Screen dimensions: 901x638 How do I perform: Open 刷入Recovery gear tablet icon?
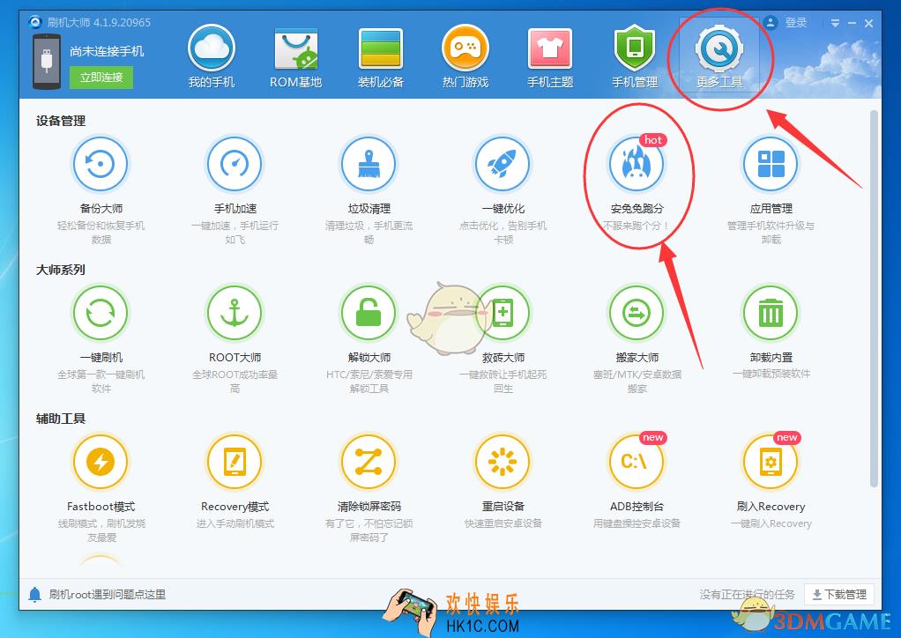pyautogui.click(x=771, y=462)
